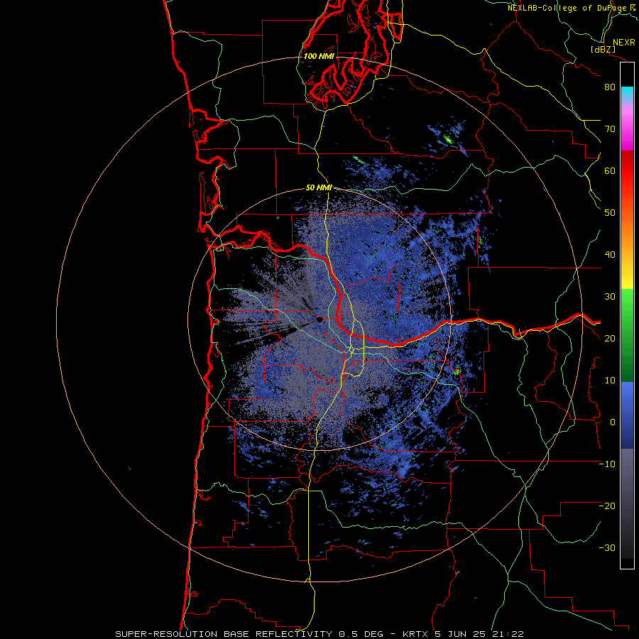Click the -30 value on the dBZ scale
The height and width of the screenshot is (639, 639).
pyautogui.click(x=607, y=548)
